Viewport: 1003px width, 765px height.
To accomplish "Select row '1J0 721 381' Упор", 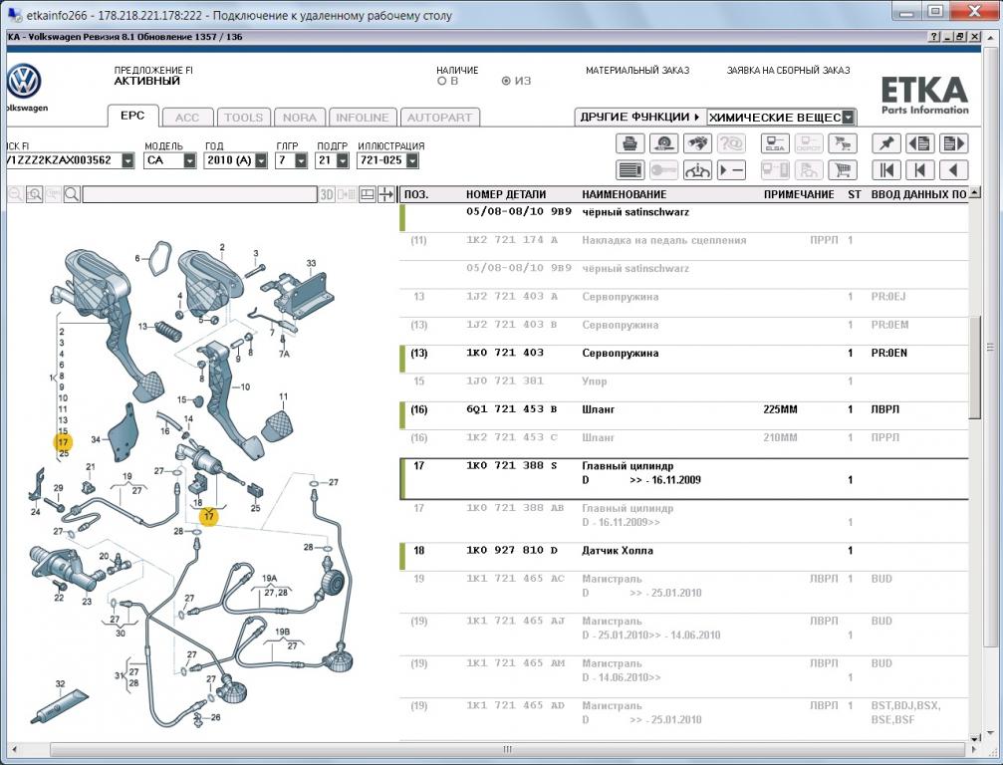I will point(684,387).
